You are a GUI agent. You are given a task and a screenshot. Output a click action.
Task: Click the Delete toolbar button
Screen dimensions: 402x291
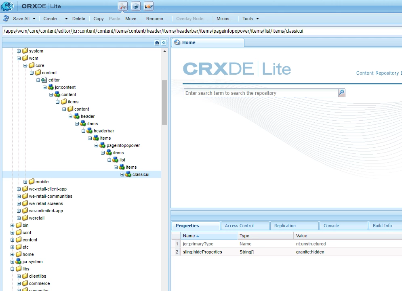coord(78,19)
